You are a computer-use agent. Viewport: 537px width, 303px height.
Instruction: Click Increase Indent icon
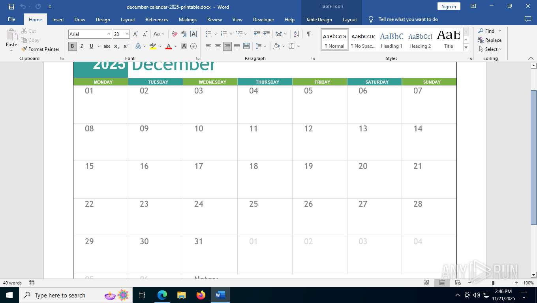(x=267, y=34)
